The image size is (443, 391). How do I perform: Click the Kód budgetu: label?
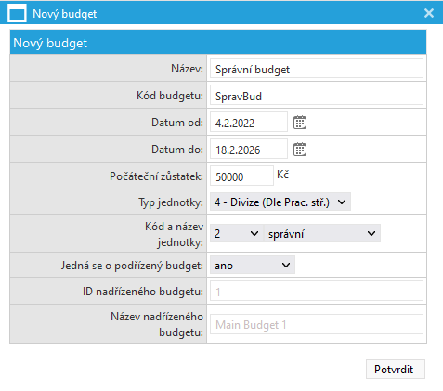point(170,96)
